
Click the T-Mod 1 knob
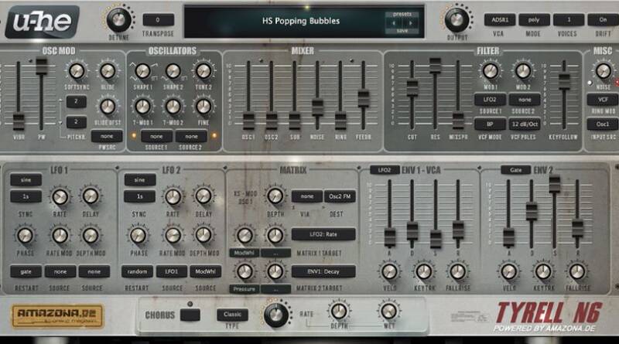(x=142, y=106)
